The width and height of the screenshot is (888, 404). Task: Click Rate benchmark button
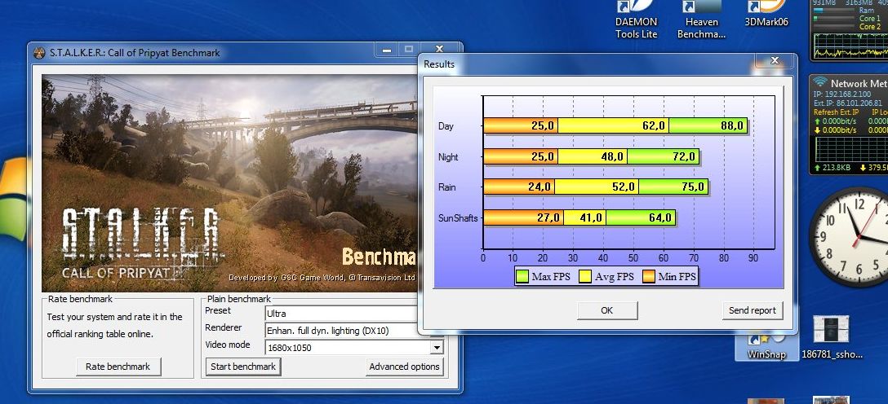coord(118,367)
